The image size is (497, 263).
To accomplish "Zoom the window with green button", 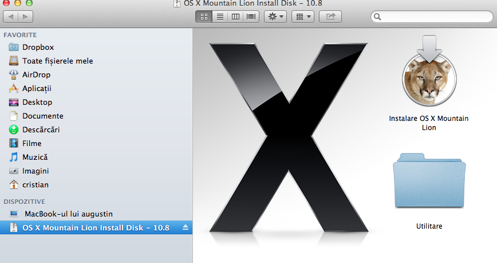I will [x=29, y=3].
